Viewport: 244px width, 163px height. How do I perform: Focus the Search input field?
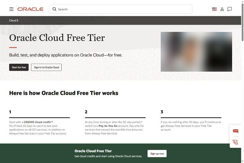point(120,9)
